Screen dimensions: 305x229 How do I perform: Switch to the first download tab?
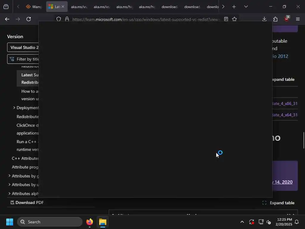[x=169, y=7]
